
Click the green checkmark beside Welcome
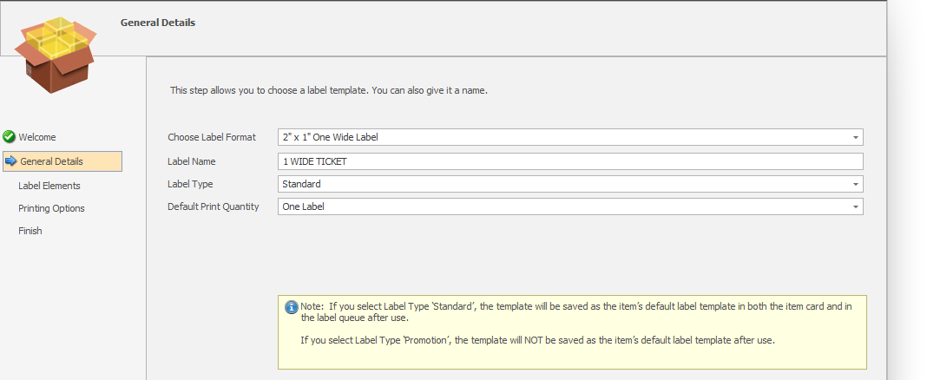point(9,137)
